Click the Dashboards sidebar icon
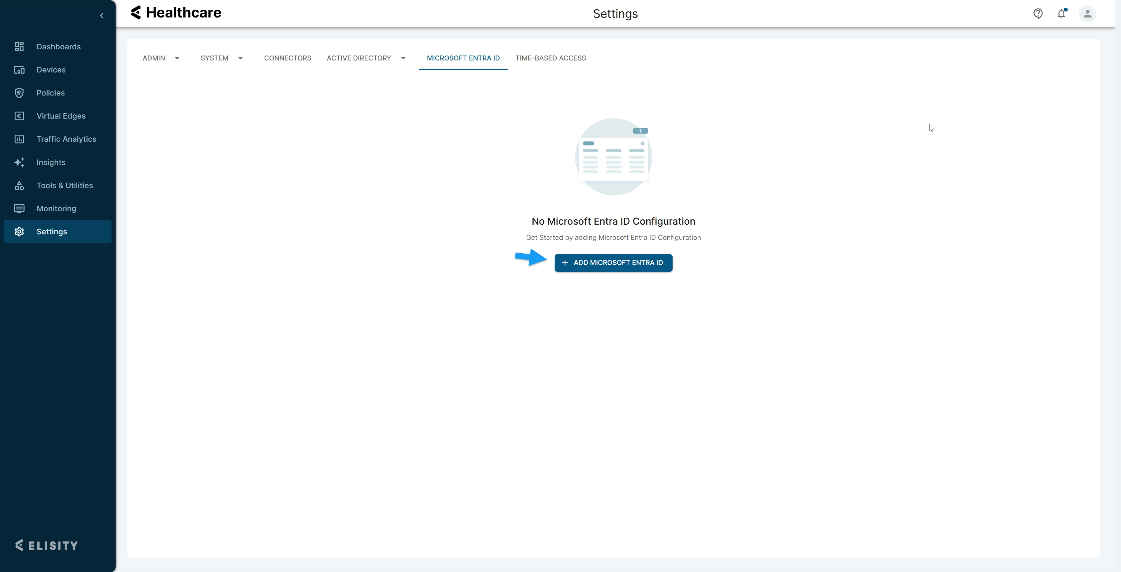1121x572 pixels. click(19, 47)
